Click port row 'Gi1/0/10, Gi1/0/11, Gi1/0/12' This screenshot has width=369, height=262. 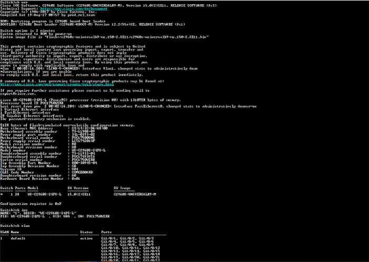130,248
